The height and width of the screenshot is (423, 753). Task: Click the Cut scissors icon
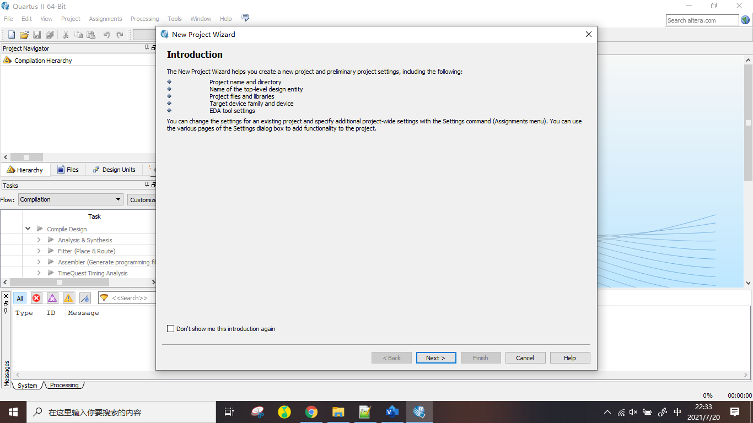66,35
